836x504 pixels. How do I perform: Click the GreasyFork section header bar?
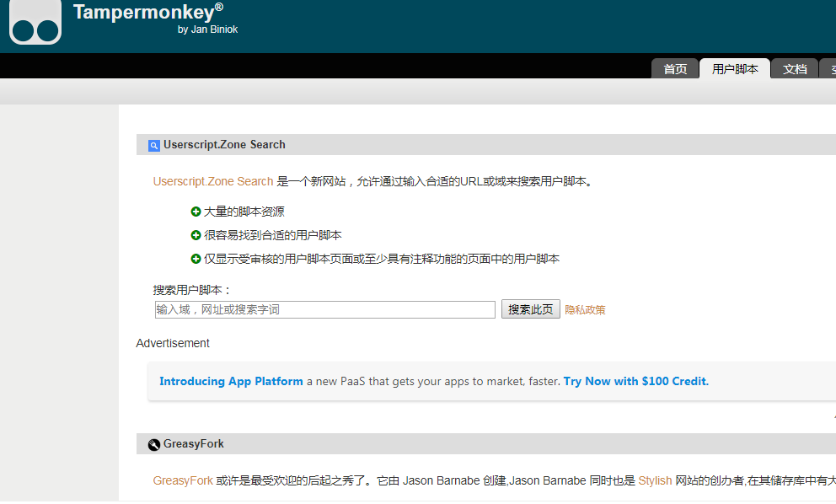click(421, 443)
